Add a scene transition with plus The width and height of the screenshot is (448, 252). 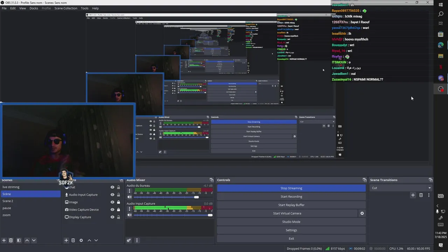pyautogui.click(x=413, y=195)
